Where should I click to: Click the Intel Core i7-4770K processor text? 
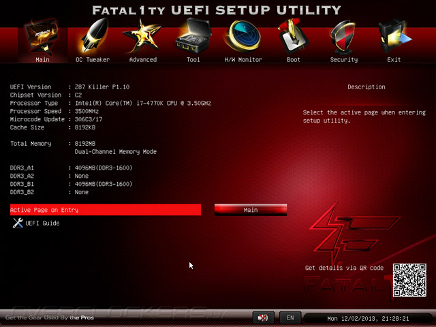point(143,103)
